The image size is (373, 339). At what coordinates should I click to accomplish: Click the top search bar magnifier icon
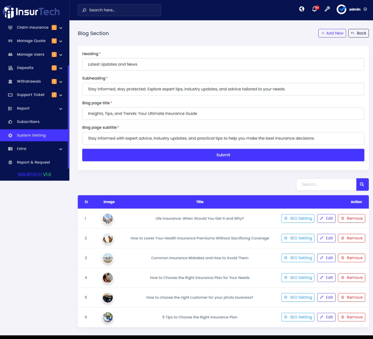click(x=84, y=10)
